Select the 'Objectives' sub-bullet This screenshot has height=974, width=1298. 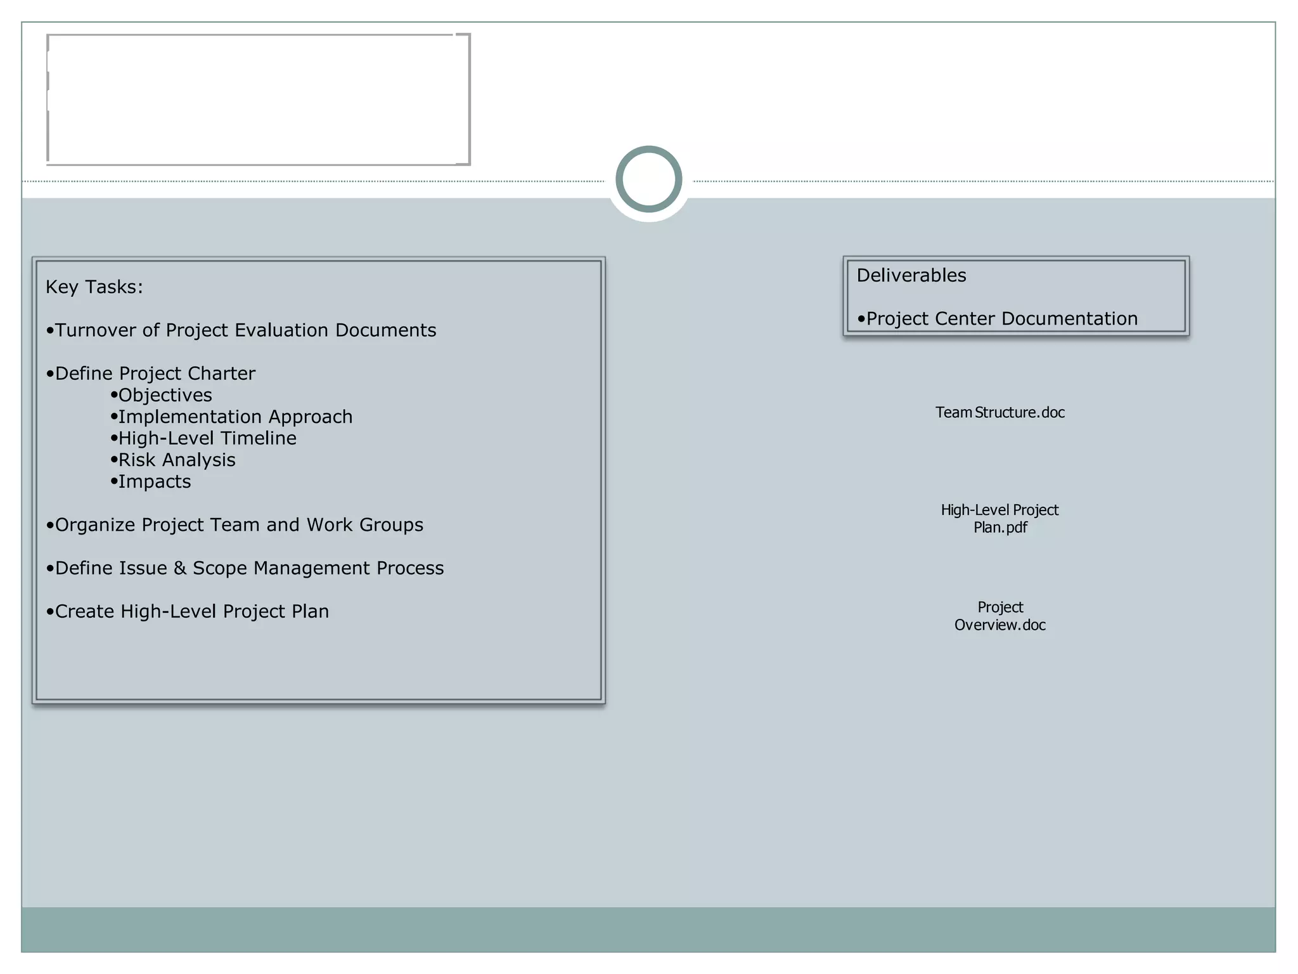(161, 395)
